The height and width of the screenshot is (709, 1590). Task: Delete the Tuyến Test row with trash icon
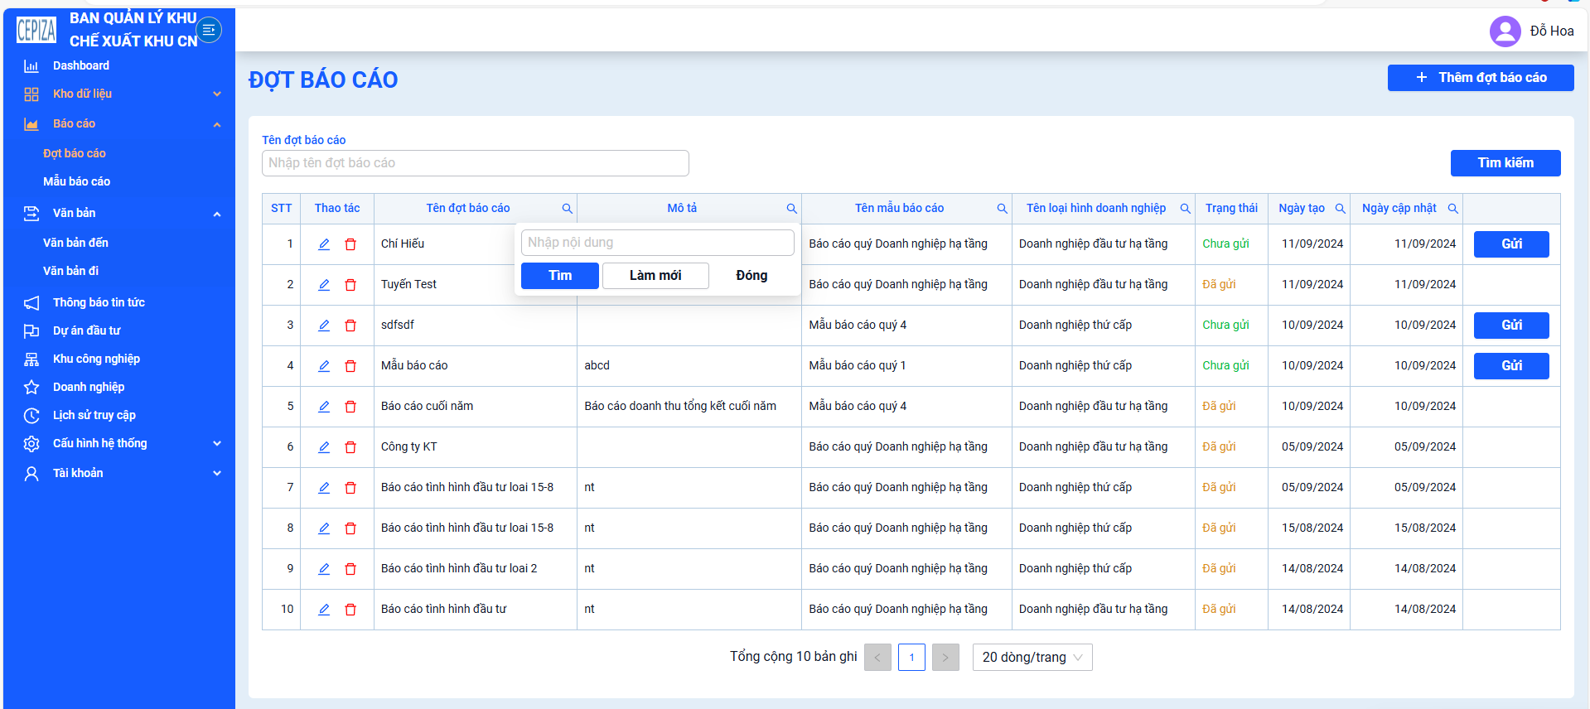click(x=350, y=285)
